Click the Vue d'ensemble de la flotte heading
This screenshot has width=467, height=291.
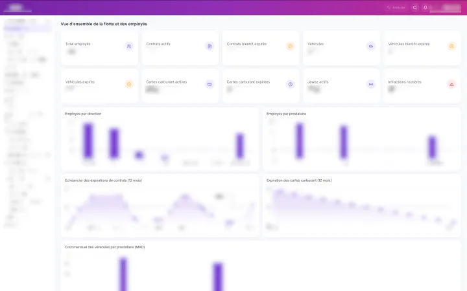104,24
